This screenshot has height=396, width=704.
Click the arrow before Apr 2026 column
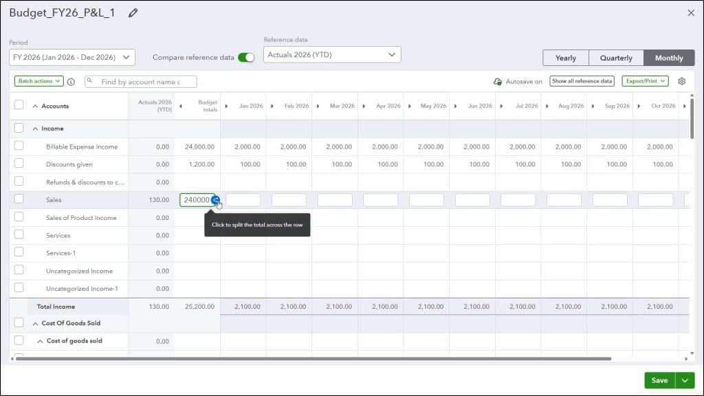pyautogui.click(x=364, y=107)
